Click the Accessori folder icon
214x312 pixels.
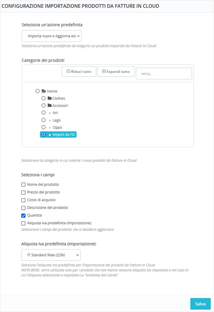pos(50,105)
